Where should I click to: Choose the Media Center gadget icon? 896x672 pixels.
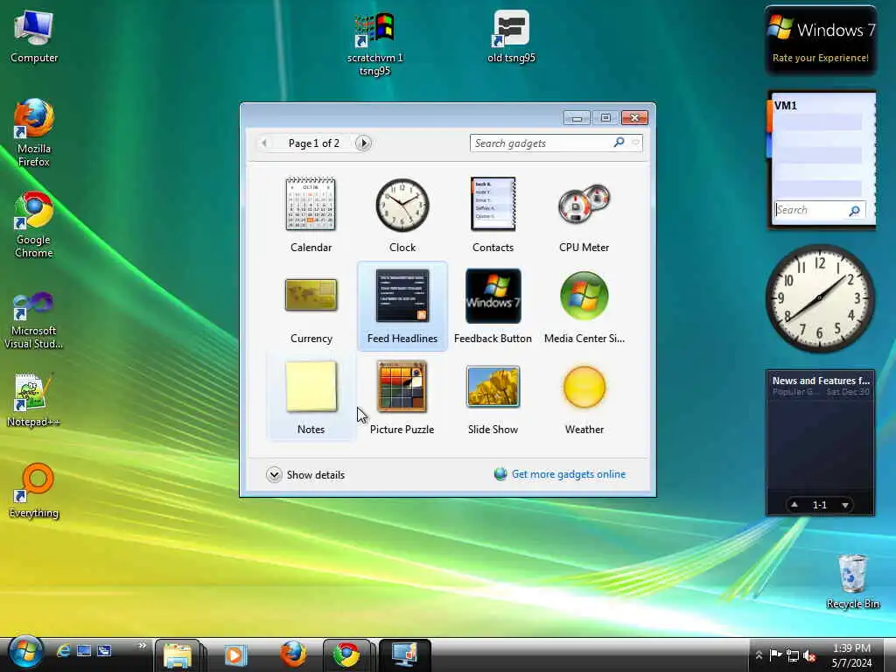coord(584,296)
